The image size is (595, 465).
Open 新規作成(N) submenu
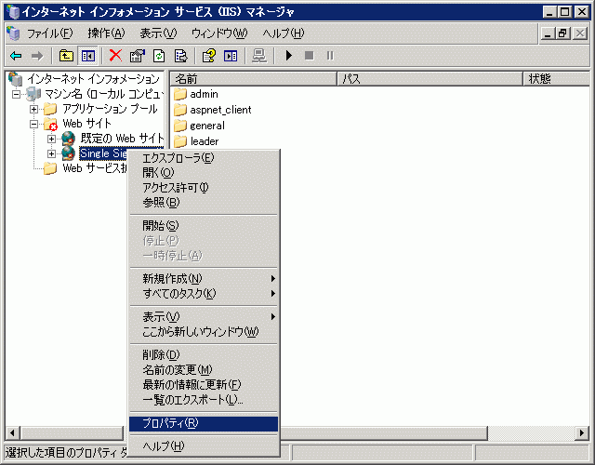coord(204,279)
